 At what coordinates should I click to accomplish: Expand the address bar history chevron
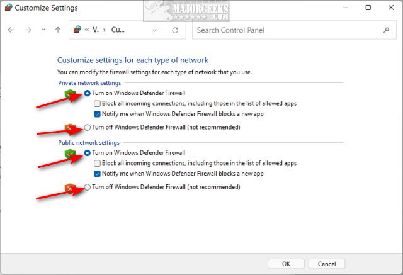pyautogui.click(x=155, y=30)
